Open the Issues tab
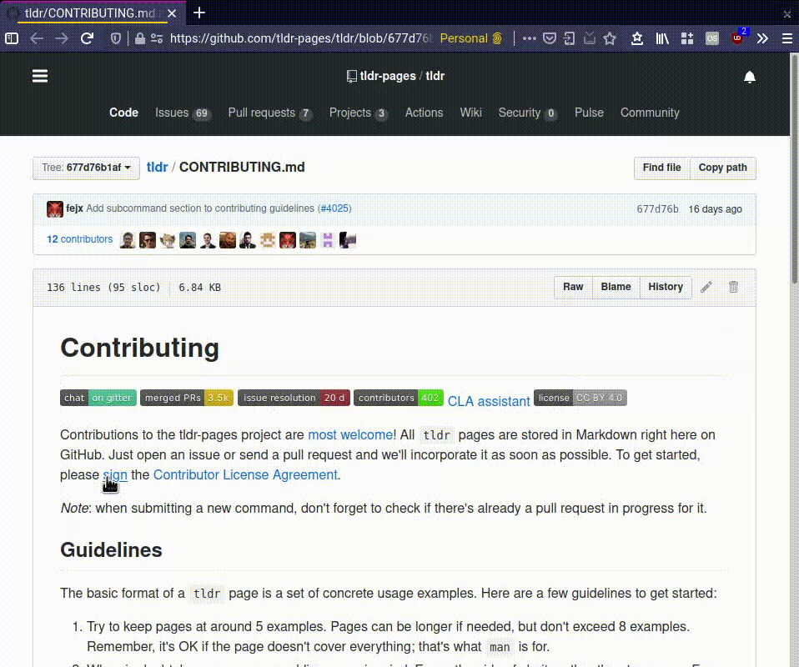The image size is (799, 667). 182,113
